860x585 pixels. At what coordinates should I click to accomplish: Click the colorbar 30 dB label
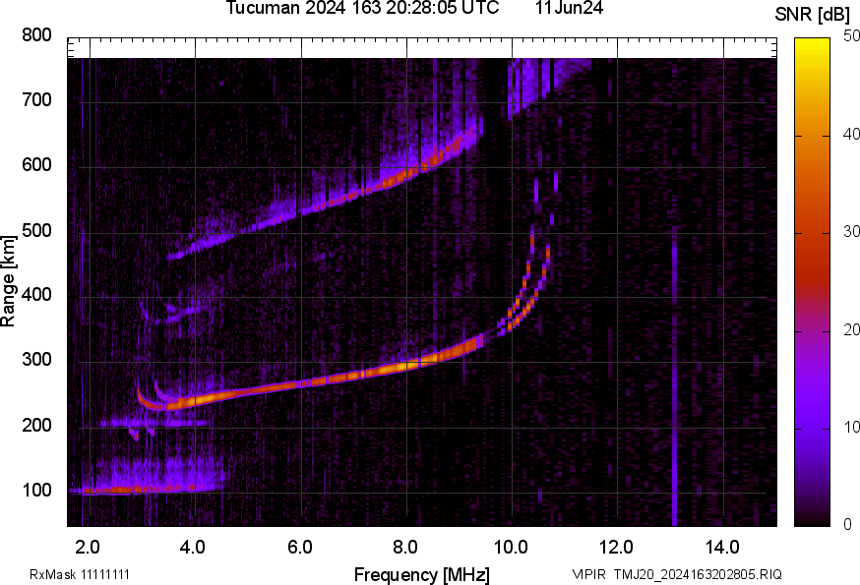[x=851, y=232]
